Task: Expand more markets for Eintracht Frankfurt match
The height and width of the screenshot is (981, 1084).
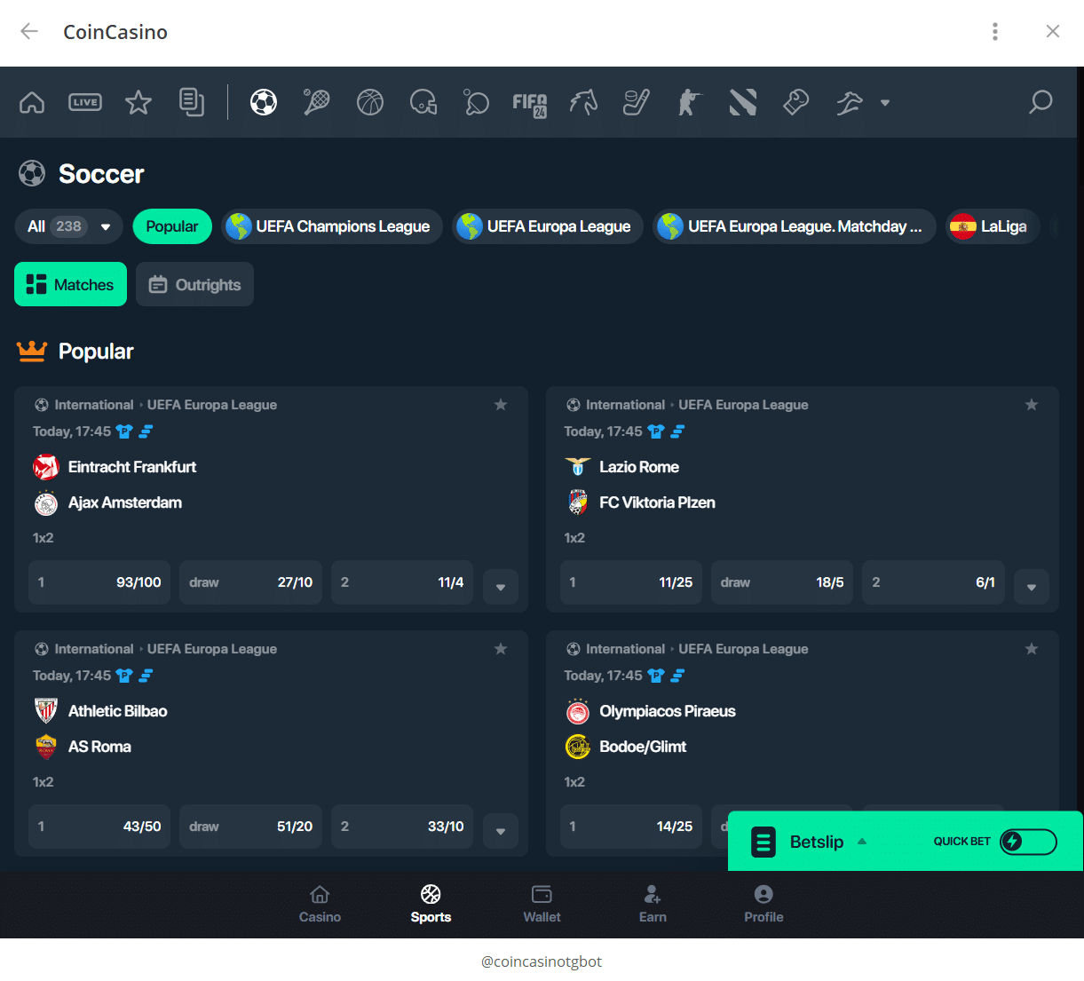Action: 501,587
